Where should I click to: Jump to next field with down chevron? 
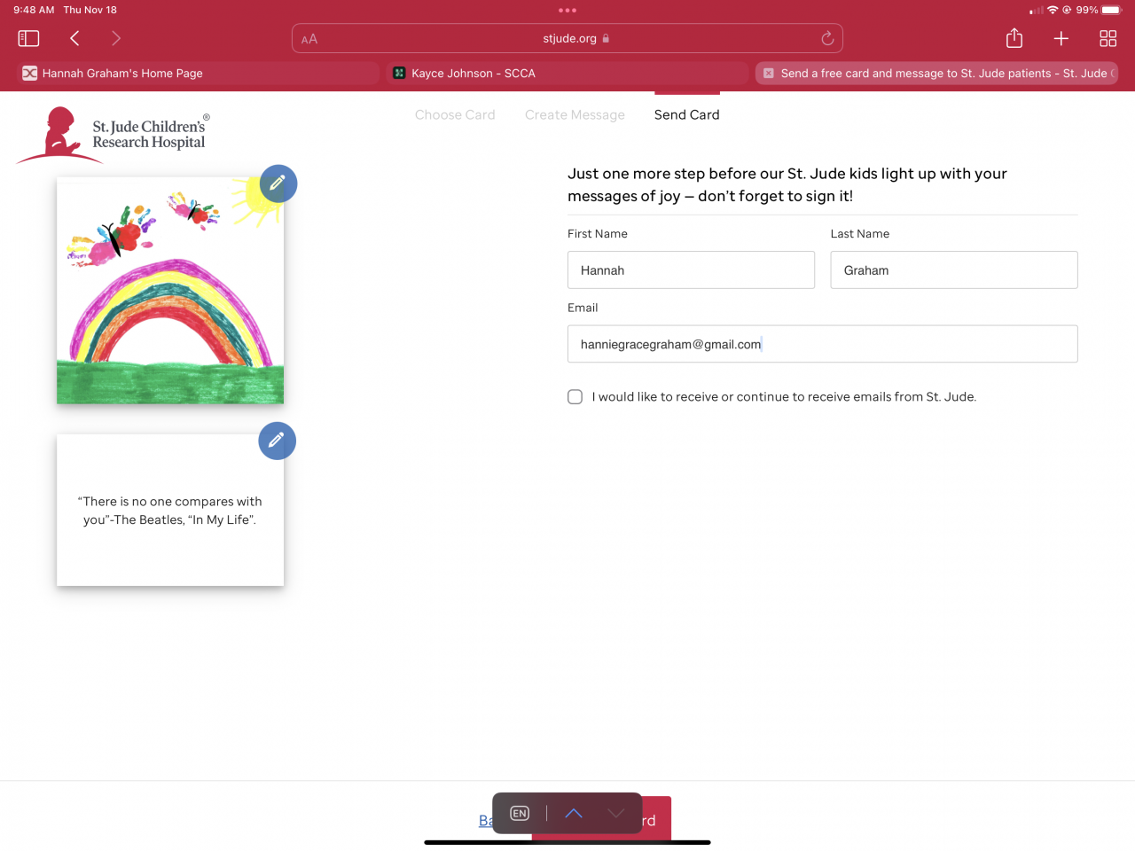616,813
